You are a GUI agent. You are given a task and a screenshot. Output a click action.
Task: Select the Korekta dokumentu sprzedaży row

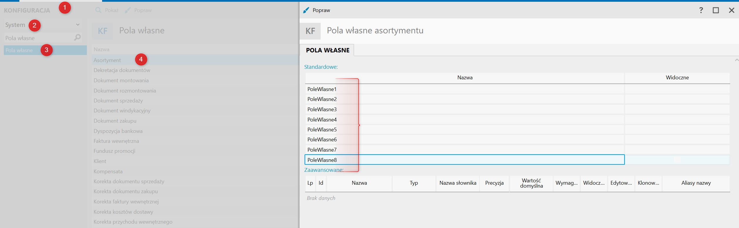[x=195, y=181]
